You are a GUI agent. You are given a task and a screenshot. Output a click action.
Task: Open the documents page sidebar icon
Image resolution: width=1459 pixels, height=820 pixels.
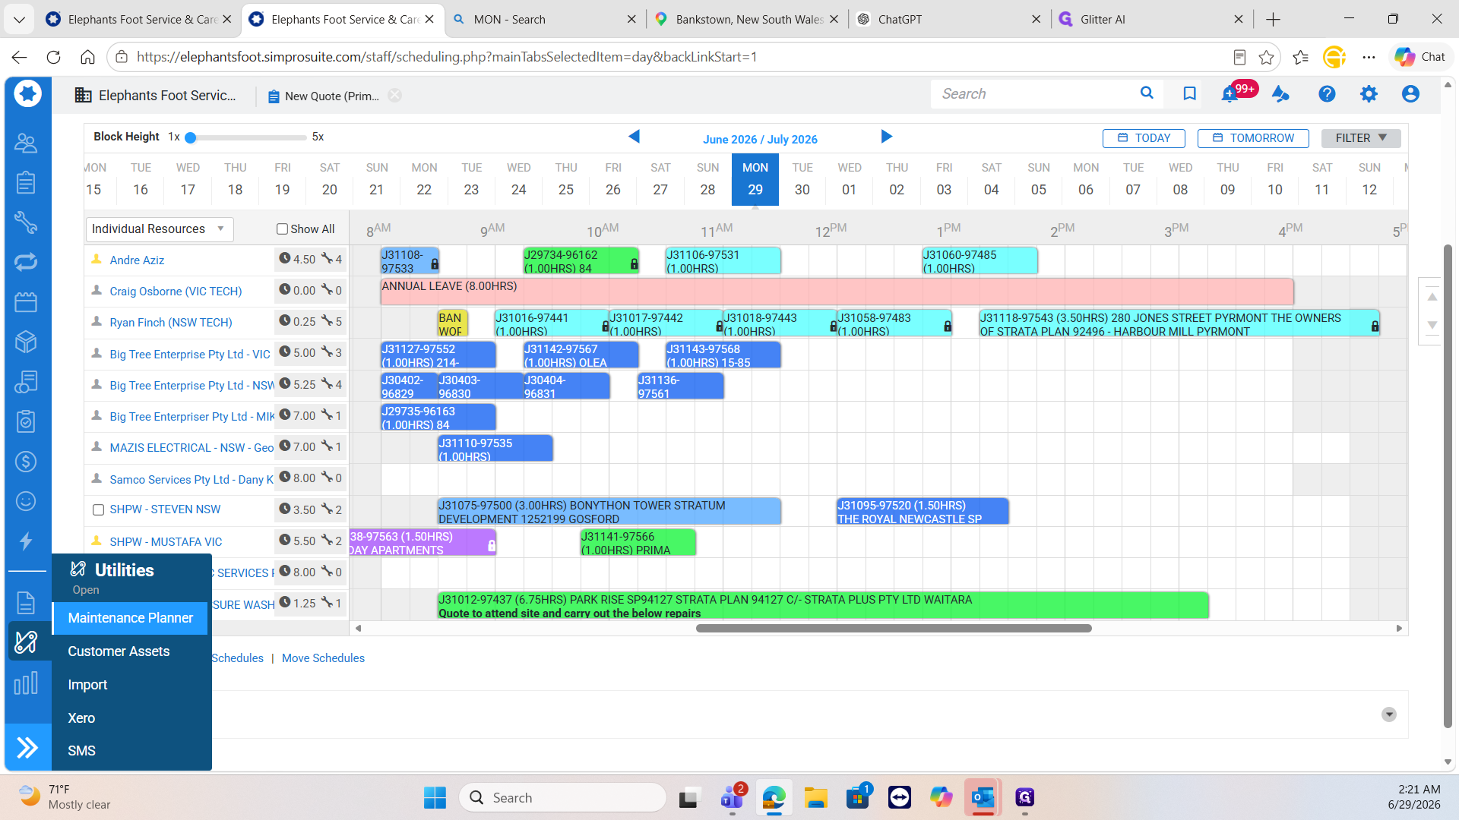coord(26,602)
